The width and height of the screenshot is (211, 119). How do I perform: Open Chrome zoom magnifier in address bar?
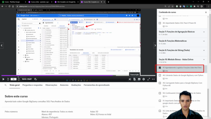pyautogui.click(x=166, y=6)
